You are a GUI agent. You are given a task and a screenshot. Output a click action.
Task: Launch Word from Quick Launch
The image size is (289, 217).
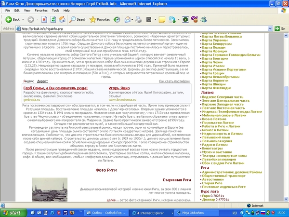coord(66,213)
